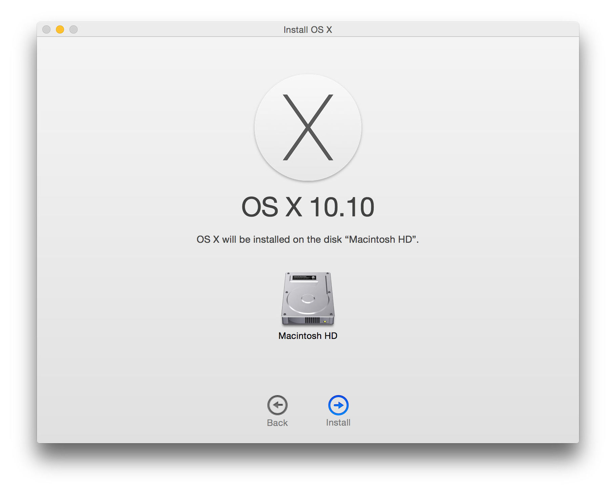Click the "Back" label below the arrow

tap(277, 423)
